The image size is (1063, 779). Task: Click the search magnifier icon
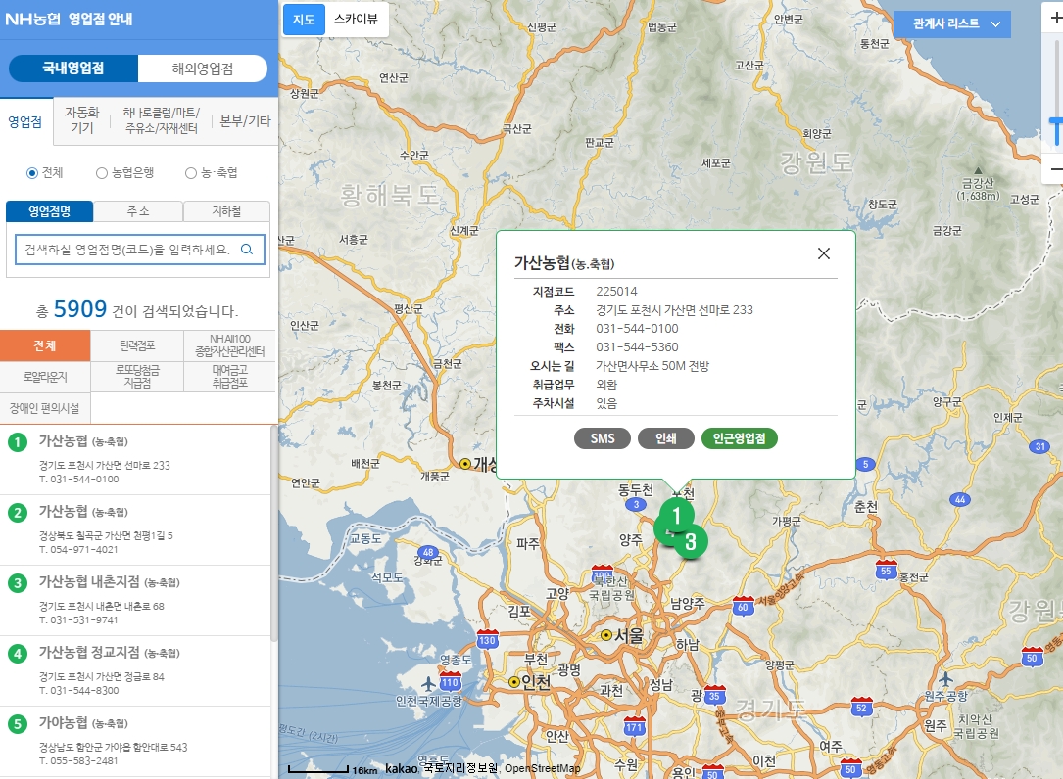pyautogui.click(x=247, y=250)
